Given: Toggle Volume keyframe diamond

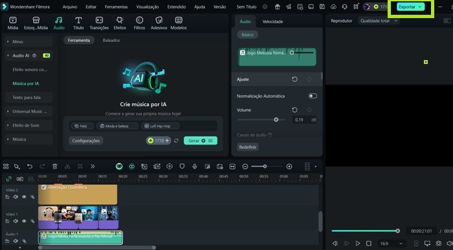Looking at the screenshot, I should [309, 110].
